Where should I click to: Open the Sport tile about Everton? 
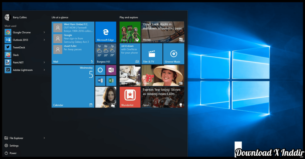(163, 97)
